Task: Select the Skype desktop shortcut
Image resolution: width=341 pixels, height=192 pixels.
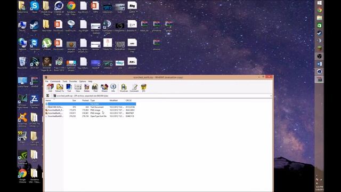Action: click(x=35, y=7)
